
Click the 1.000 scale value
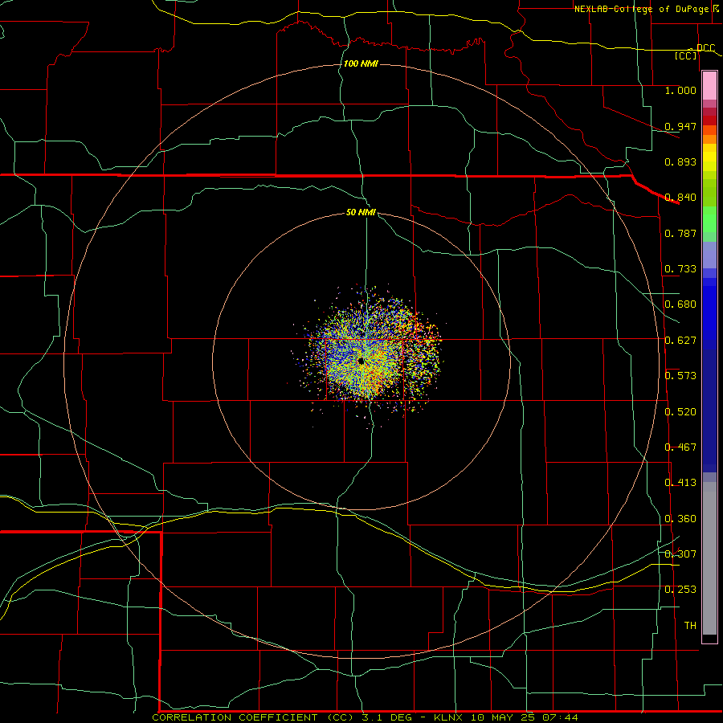(680, 90)
